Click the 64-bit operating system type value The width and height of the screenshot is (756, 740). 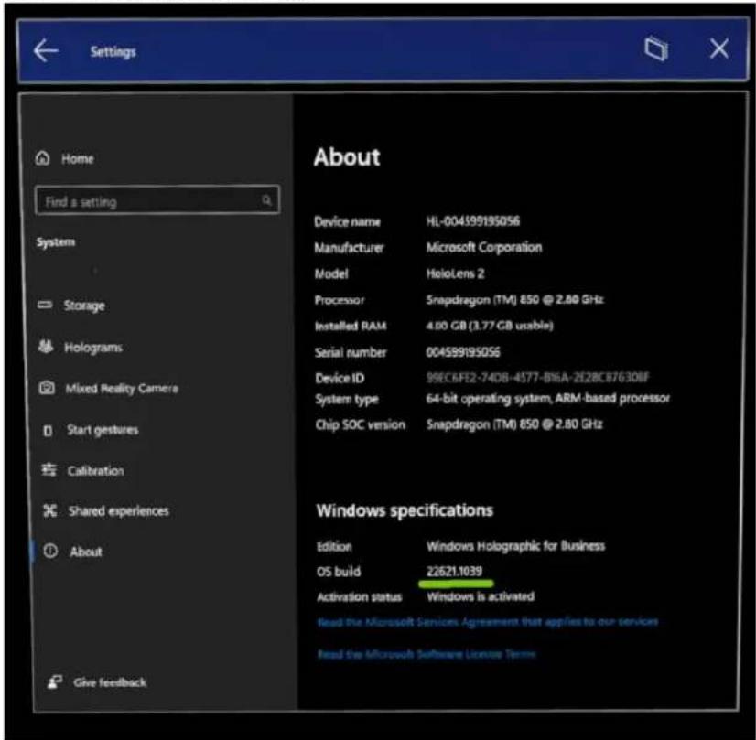(x=547, y=399)
